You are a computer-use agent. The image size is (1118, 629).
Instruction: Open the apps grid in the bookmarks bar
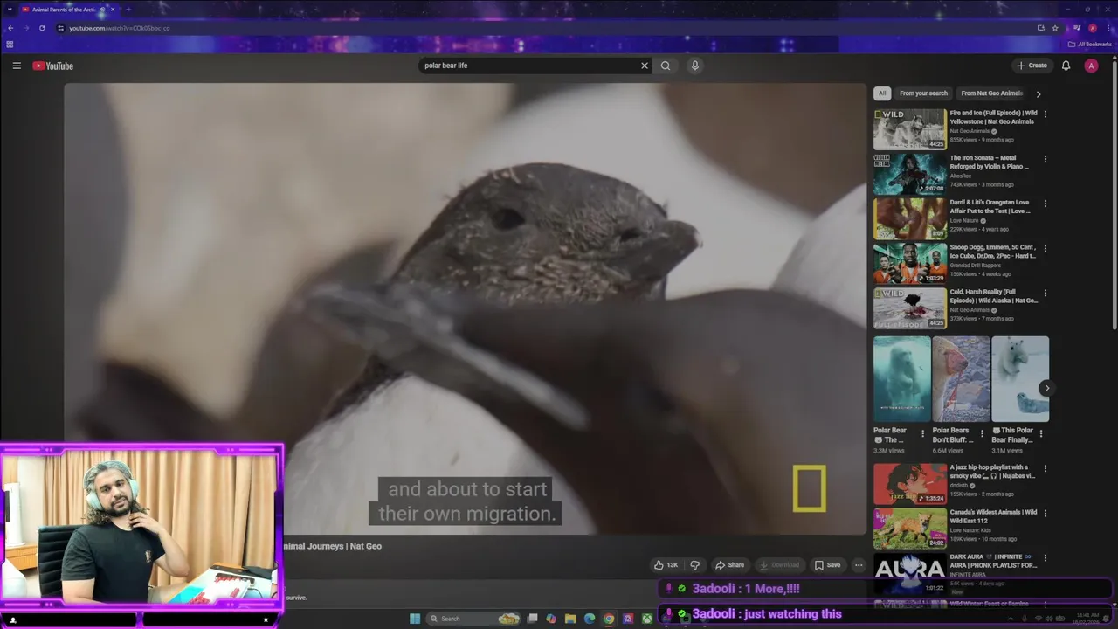point(10,44)
